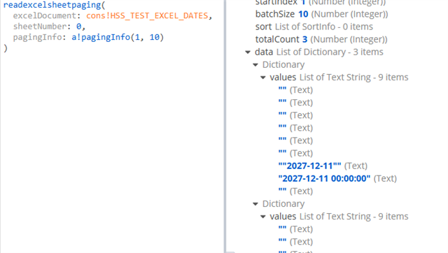
Task: Click the closing parenthesis on last code line
Action: tap(6, 48)
